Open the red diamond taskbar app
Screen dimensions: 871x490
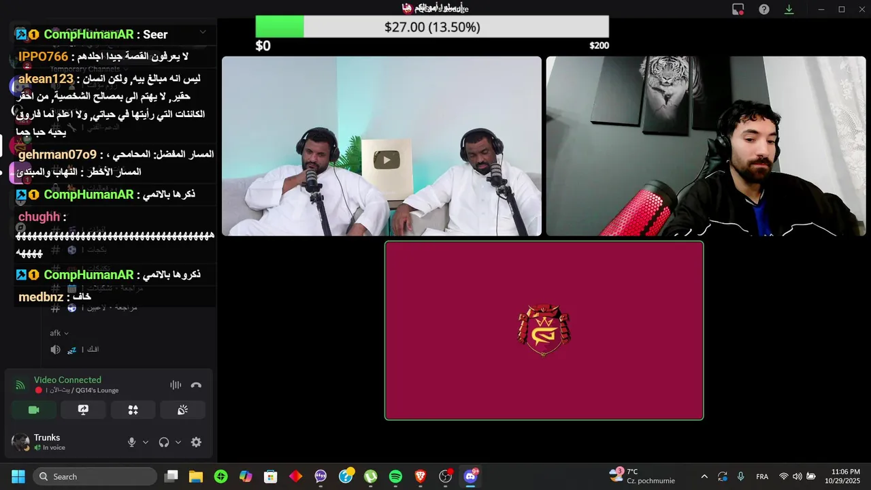(296, 476)
